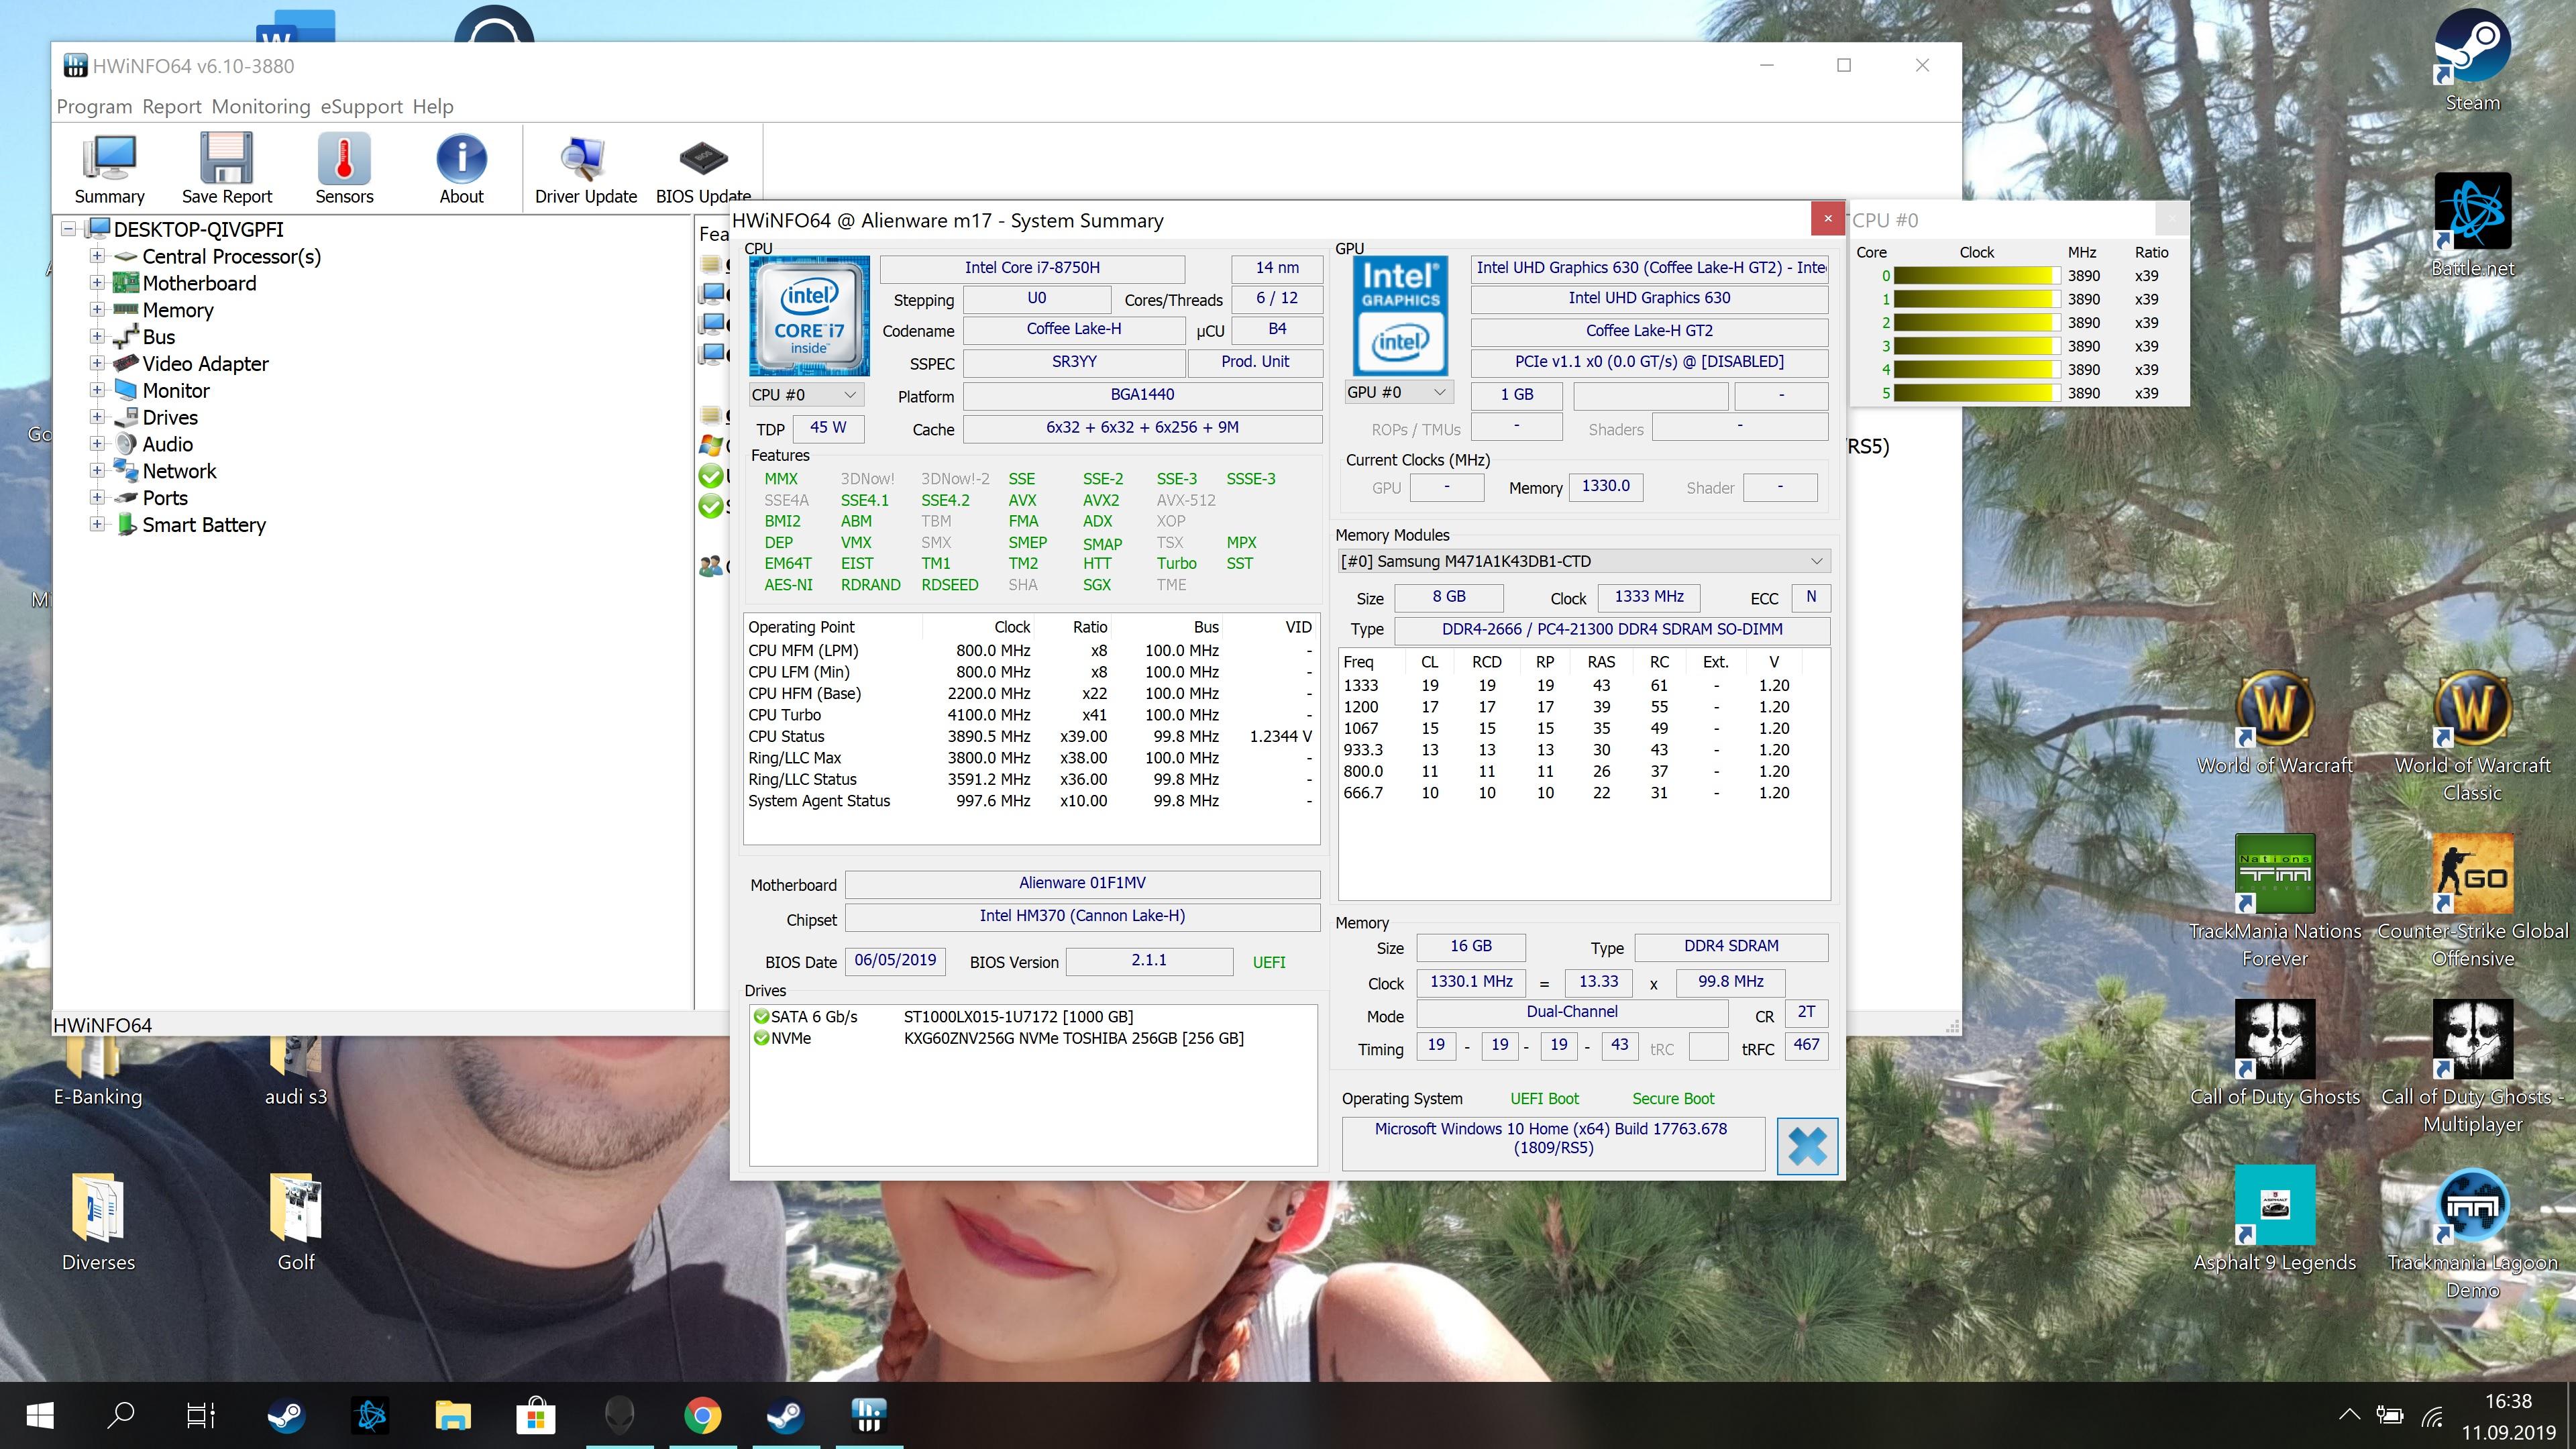Open the Driver Update tool
Viewport: 2576px width, 1449px height.
pos(585,169)
